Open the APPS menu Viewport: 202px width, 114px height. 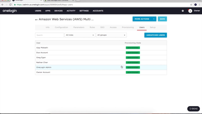pos(48,11)
